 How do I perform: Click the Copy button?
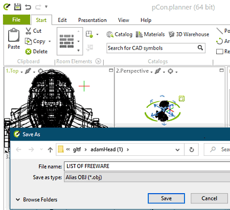(35, 41)
